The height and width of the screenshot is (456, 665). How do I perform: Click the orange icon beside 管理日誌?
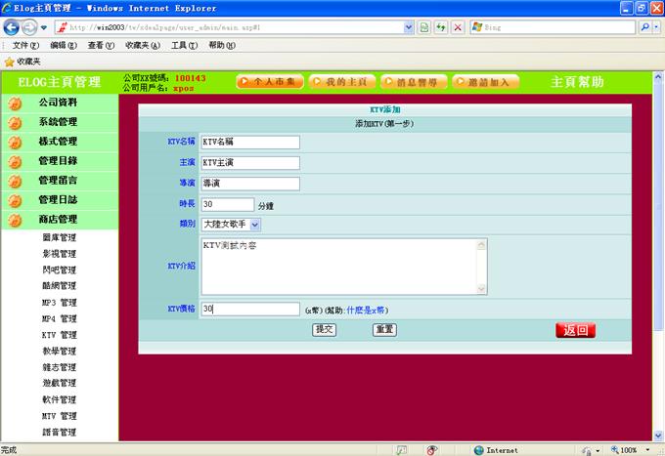15,200
